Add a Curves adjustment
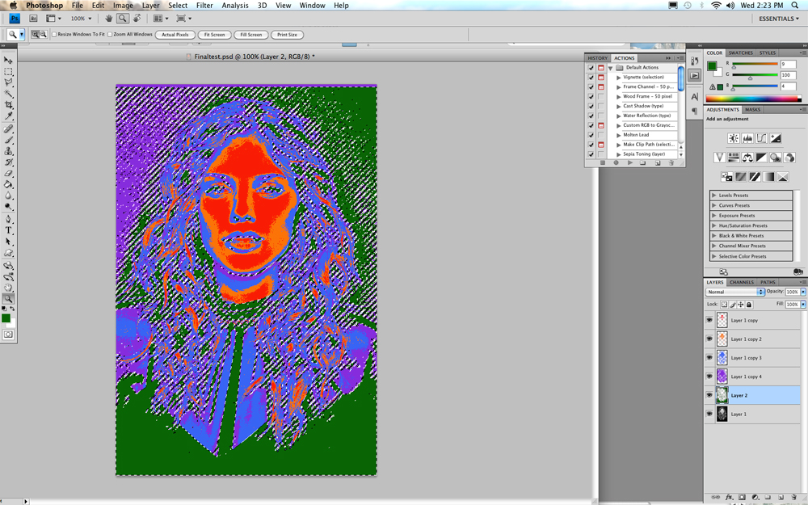Screen dimensions: 808x505 coord(761,138)
